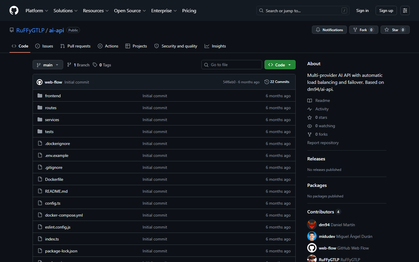Click the folder icon beside routes
The width and height of the screenshot is (419, 262).
click(x=40, y=108)
